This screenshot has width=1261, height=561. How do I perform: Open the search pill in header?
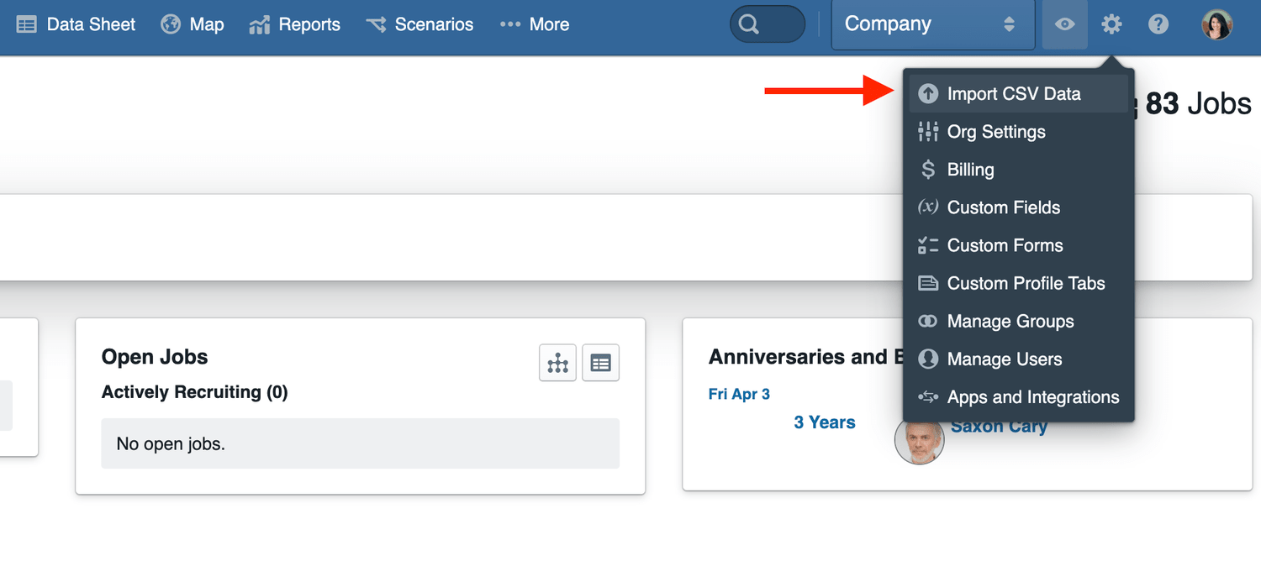pyautogui.click(x=767, y=24)
